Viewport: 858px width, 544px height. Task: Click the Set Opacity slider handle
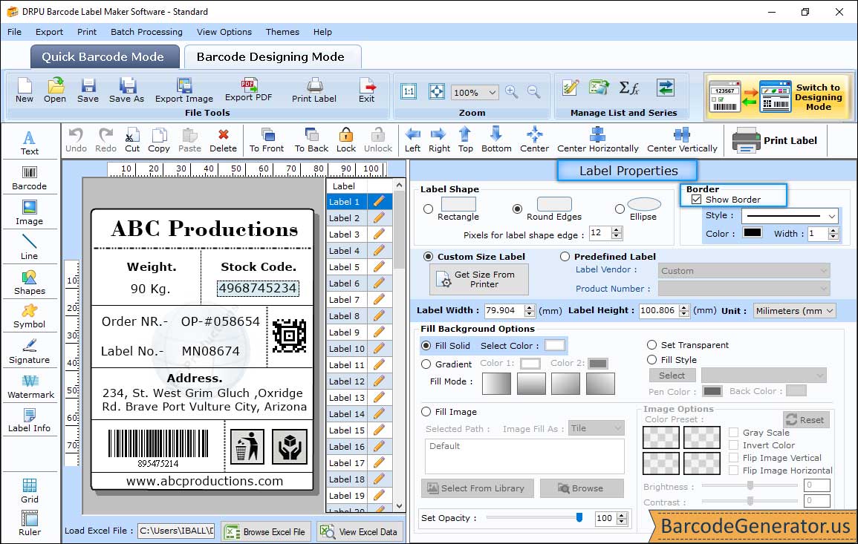click(x=579, y=517)
